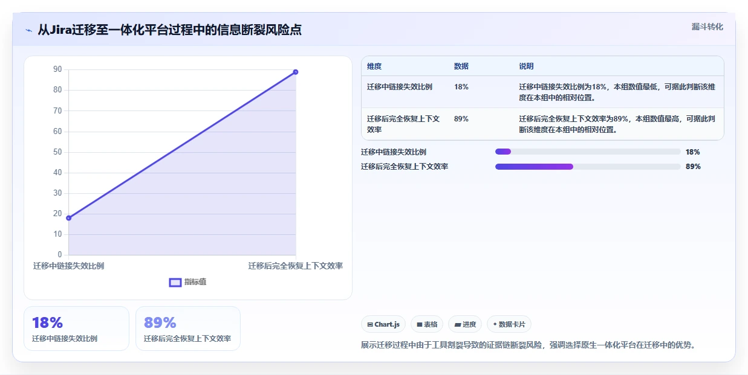Toggle the 指标值 legend swatch
The height and width of the screenshot is (375, 748).
pyautogui.click(x=175, y=282)
